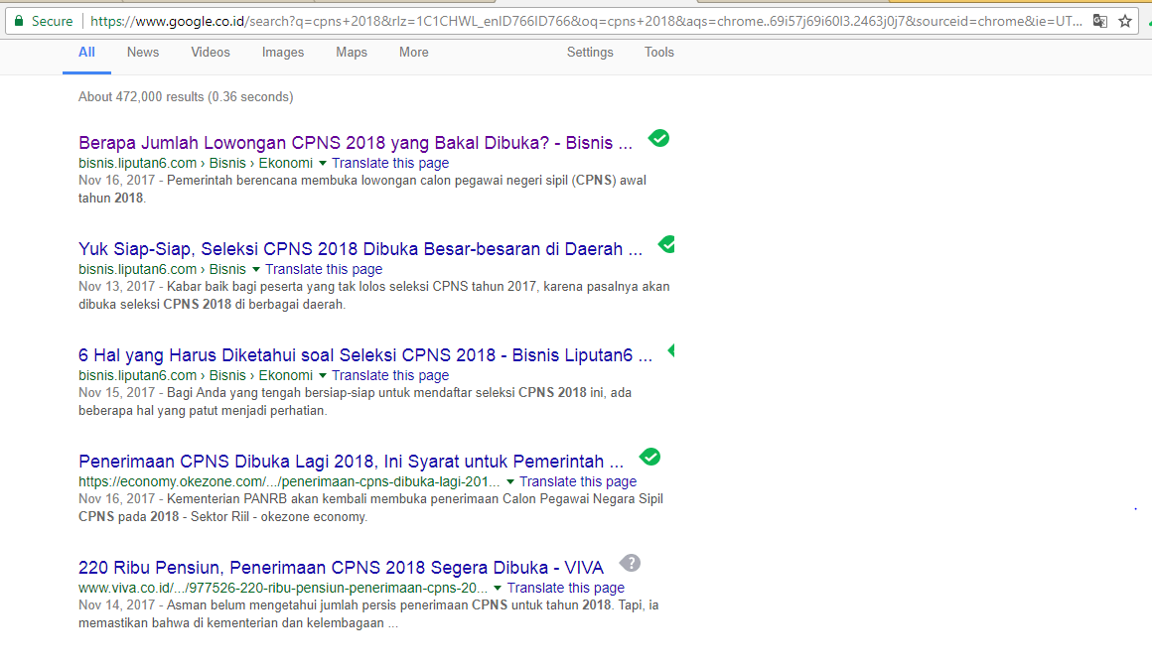Expand dropdown arrow in 6 Hal yang Harus result URL

[322, 375]
